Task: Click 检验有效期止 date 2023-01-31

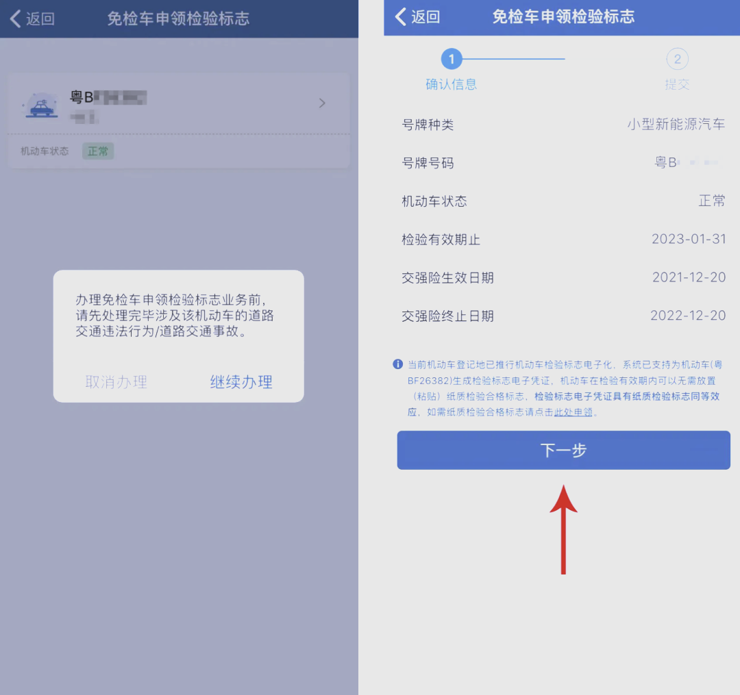Action: coord(689,239)
